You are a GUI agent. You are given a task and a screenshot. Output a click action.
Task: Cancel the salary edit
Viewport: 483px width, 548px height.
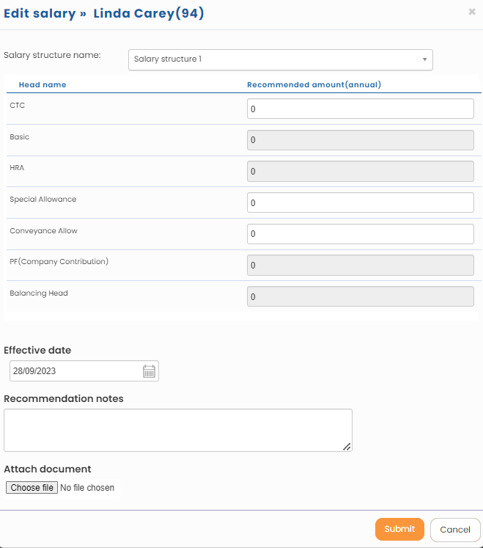(455, 530)
